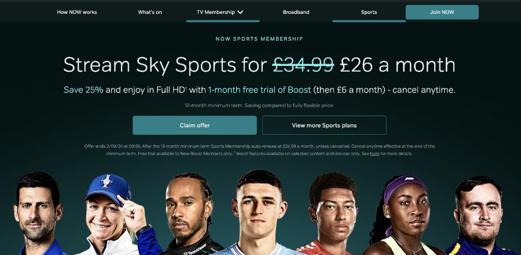This screenshot has width=521, height=255.
Task: Open the How NOW works page
Action: tap(77, 12)
